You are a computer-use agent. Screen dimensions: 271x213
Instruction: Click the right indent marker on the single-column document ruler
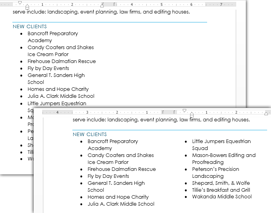[102, 5]
